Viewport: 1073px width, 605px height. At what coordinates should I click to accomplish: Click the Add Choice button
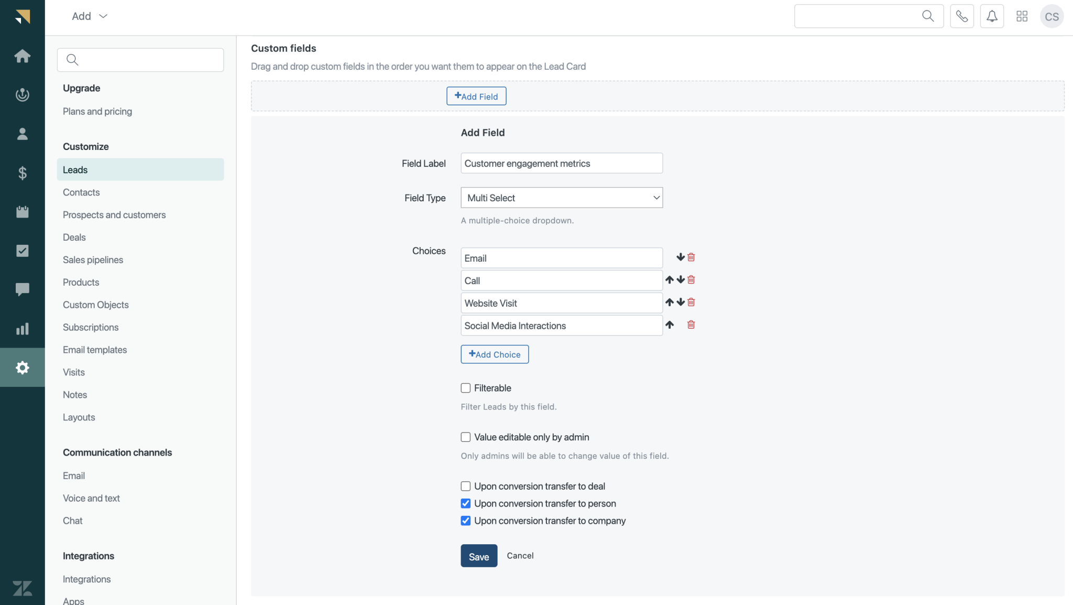(x=494, y=354)
